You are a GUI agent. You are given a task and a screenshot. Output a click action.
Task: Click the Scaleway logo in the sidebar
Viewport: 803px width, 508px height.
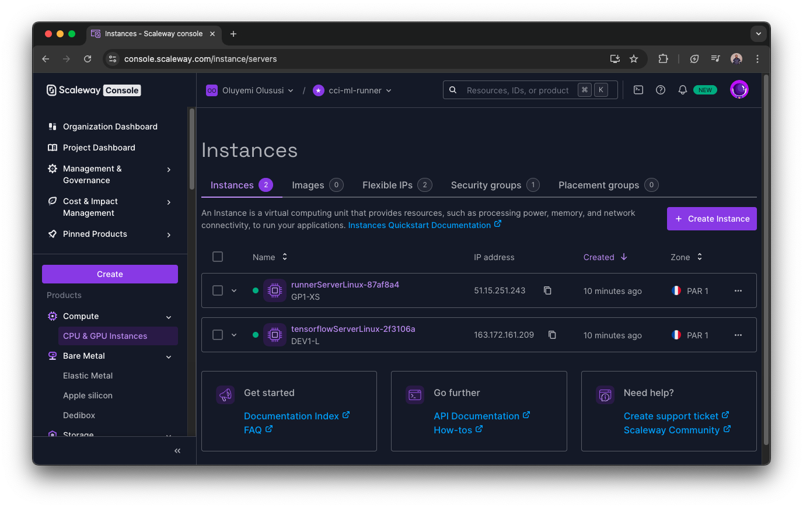click(x=51, y=90)
